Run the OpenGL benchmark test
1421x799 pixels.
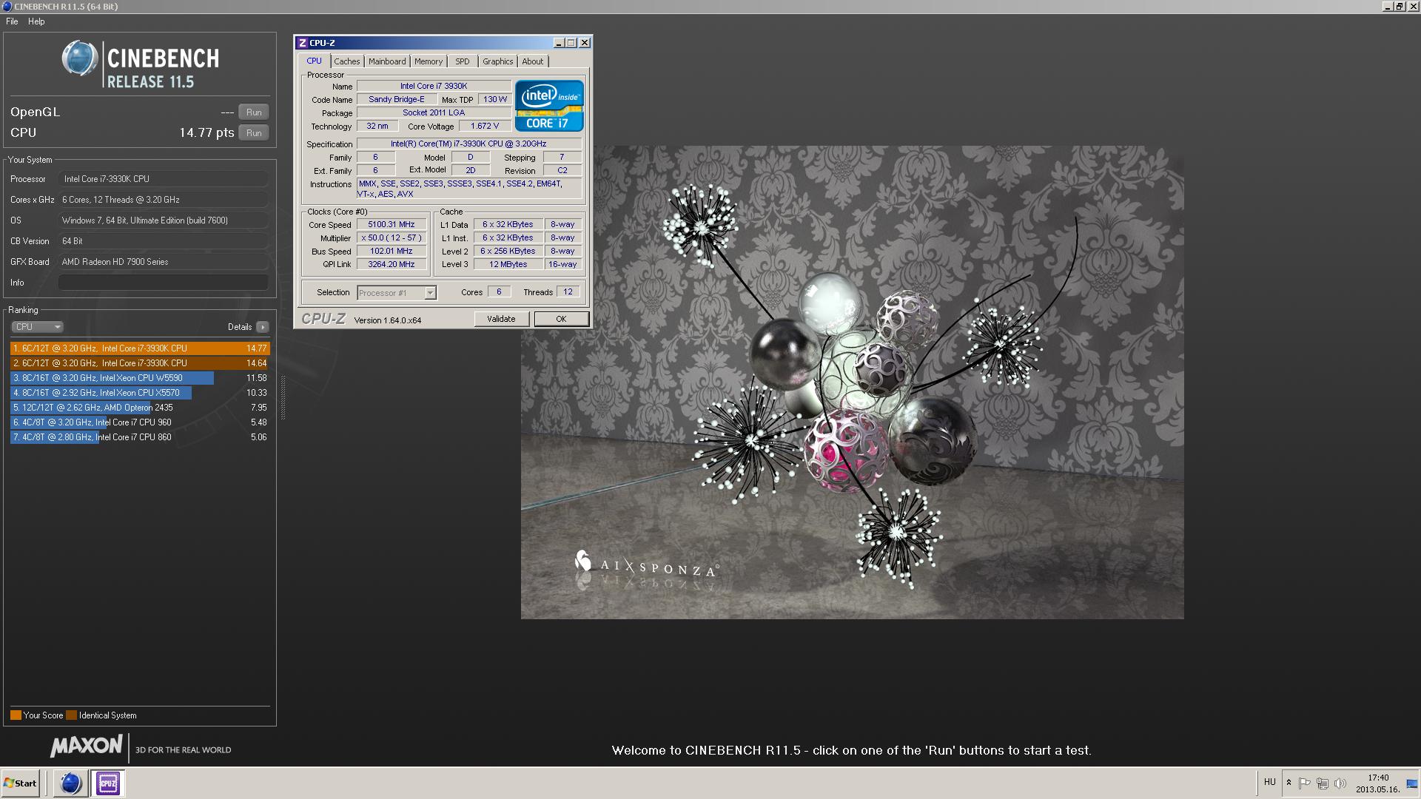click(x=254, y=112)
